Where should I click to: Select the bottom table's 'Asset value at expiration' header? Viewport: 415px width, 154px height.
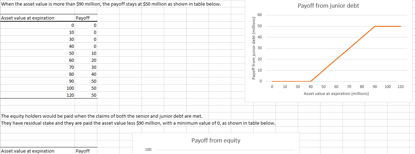pyautogui.click(x=28, y=151)
